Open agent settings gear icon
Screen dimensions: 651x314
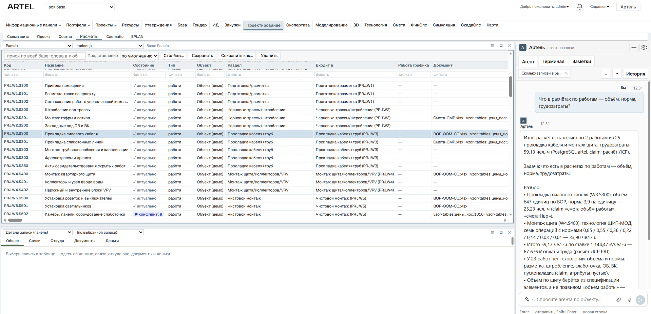[644, 48]
